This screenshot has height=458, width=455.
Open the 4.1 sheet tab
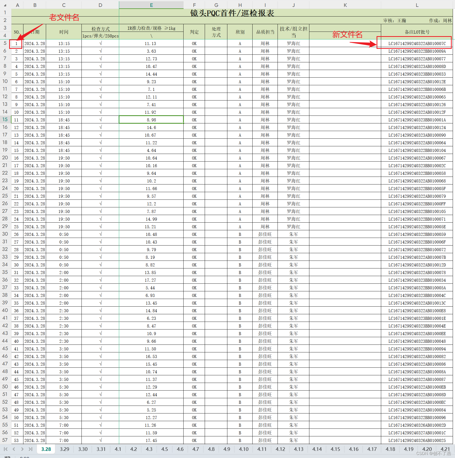118,449
